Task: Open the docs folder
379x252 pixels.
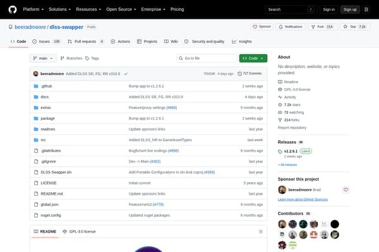Action: tap(44, 96)
